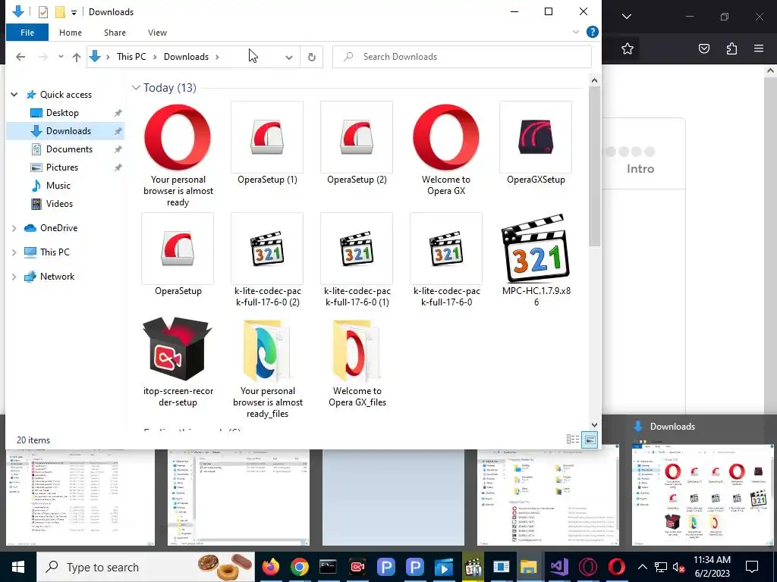This screenshot has width=777, height=582.
Task: Switch to details view layout
Action: (573, 440)
